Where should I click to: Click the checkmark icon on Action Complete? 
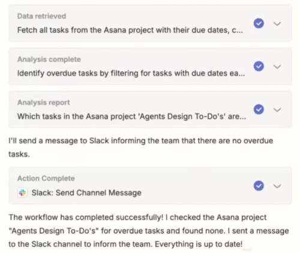click(259, 186)
